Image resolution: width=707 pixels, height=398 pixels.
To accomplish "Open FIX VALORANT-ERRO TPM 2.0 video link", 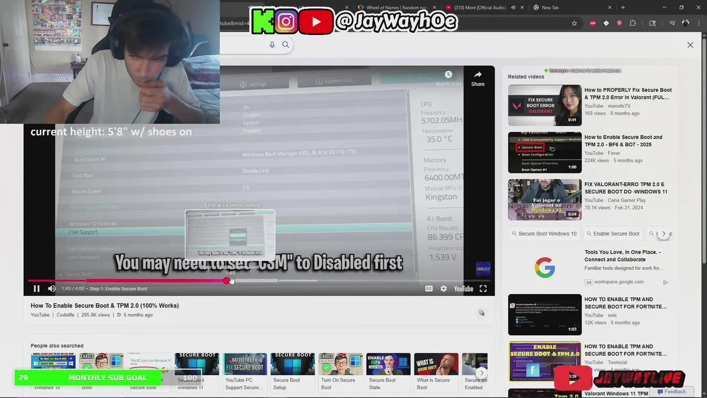I will (x=626, y=188).
